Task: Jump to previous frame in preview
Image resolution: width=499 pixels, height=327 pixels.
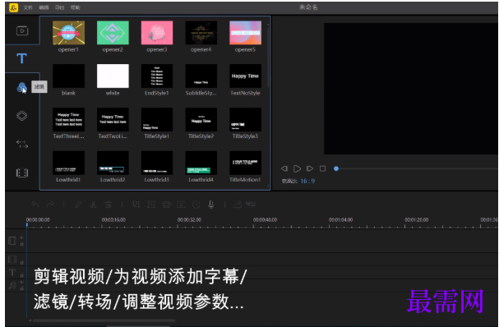Action: 284,168
